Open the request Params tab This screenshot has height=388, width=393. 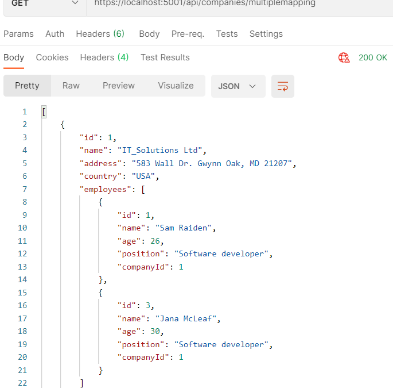(x=18, y=34)
